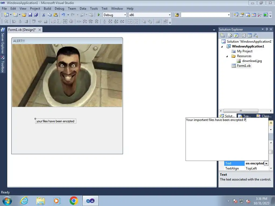Viewport: 275px width, 206px height.
Task: Select download.jpg in Solution Explorer
Action: tap(252, 61)
